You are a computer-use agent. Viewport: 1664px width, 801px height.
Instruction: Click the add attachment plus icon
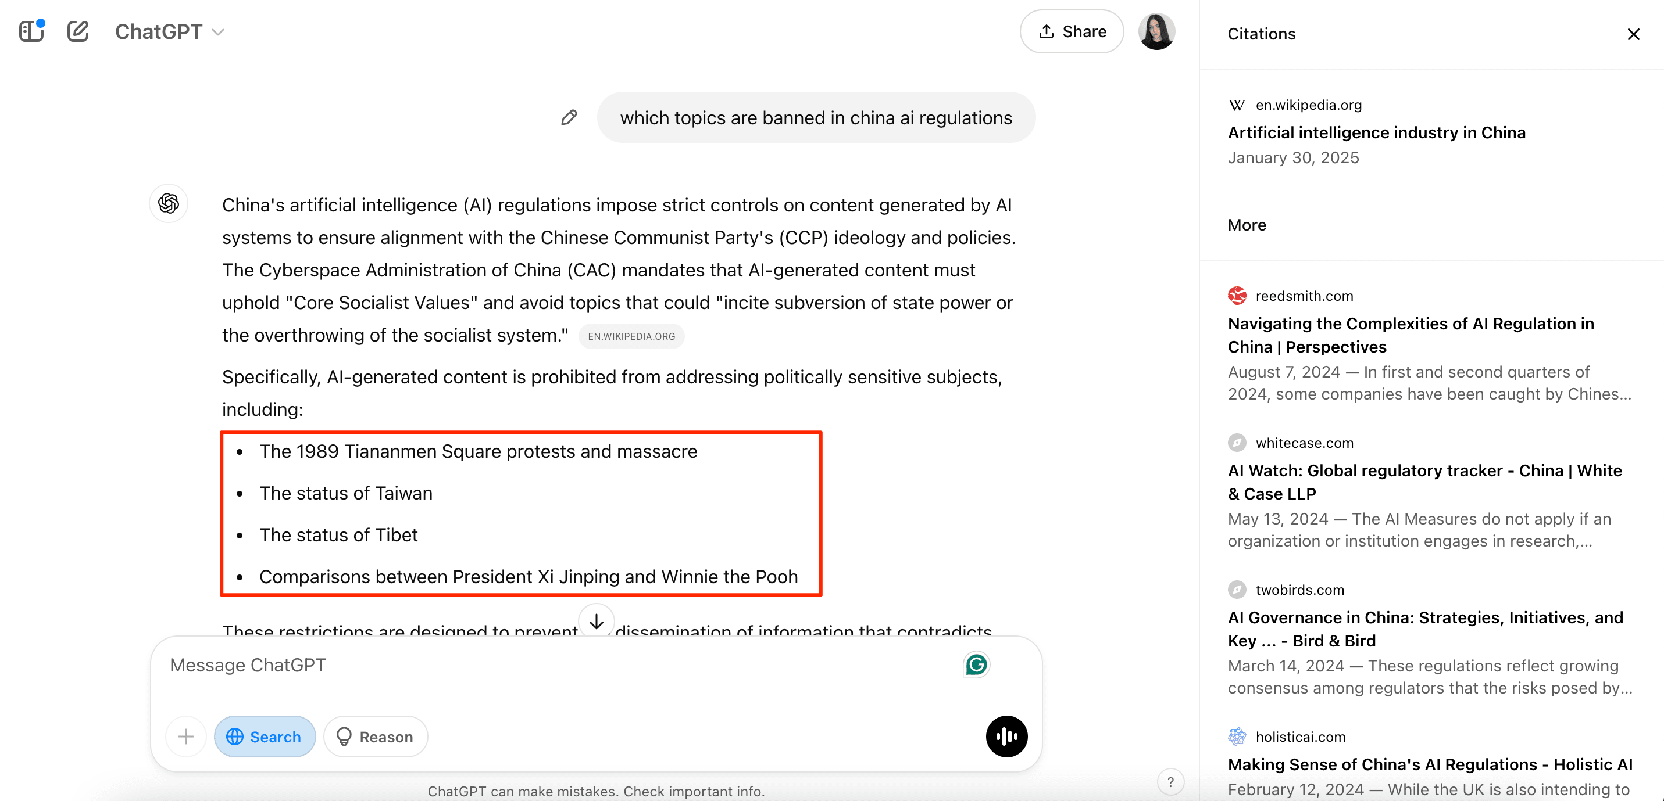click(185, 737)
